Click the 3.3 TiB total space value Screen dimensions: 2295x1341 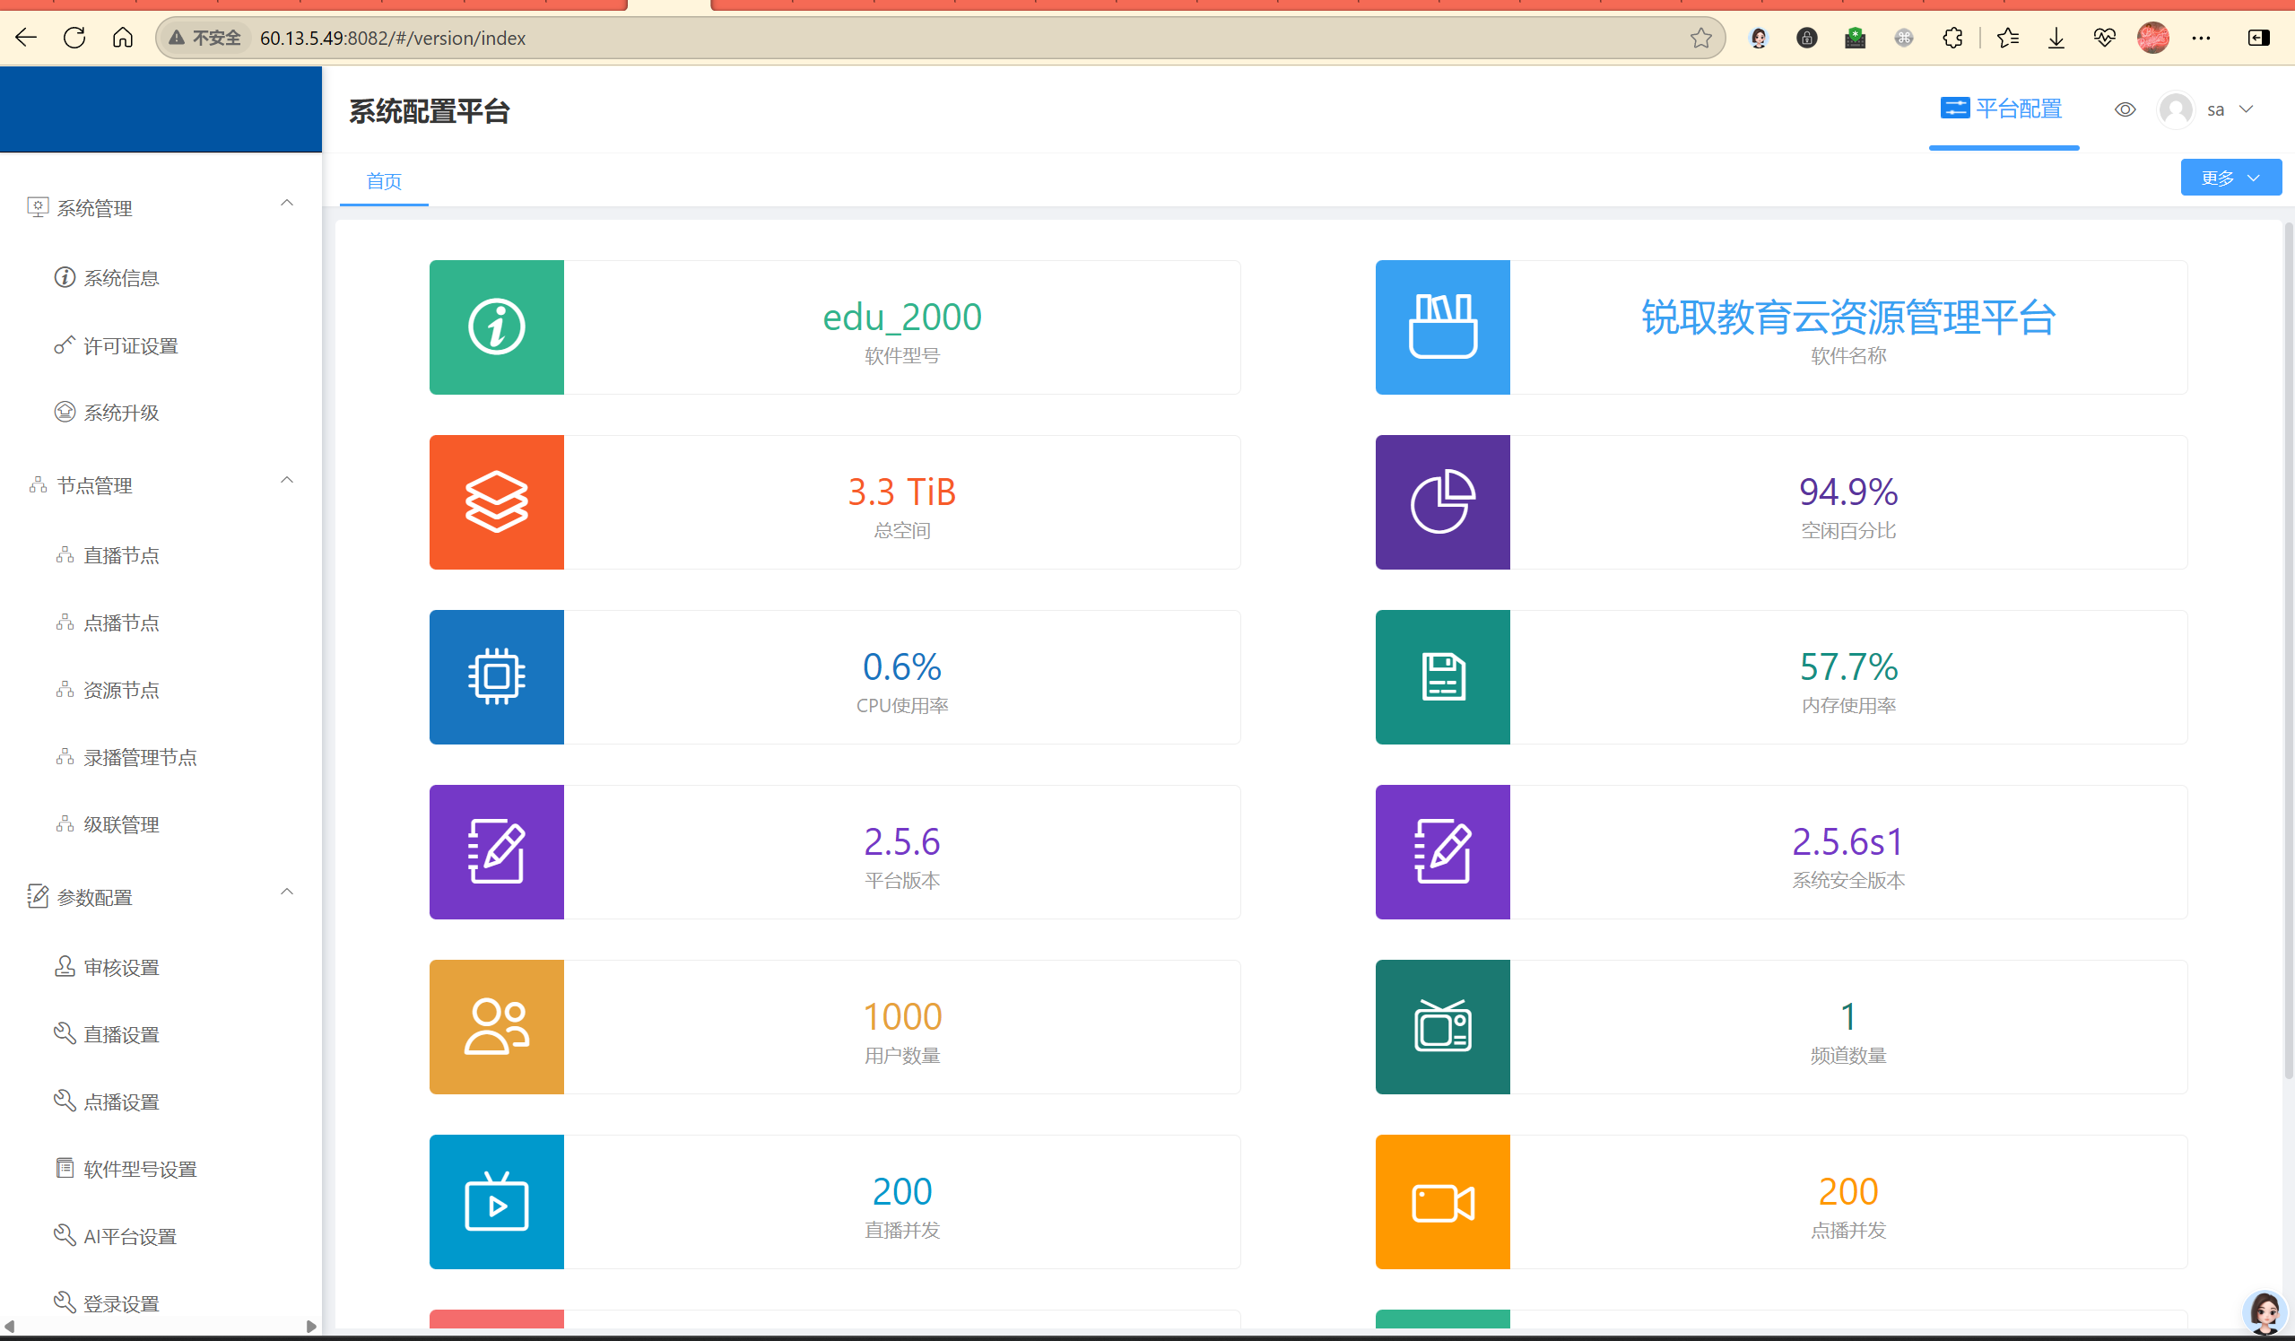(901, 492)
